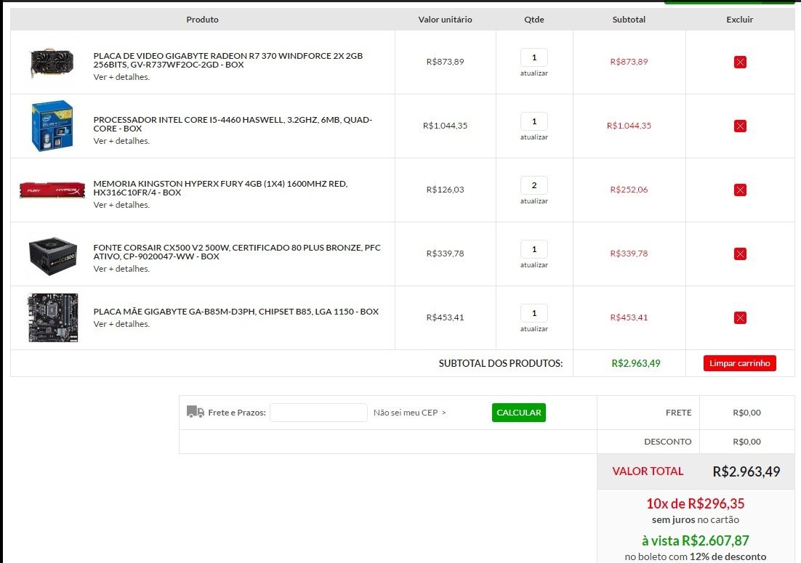Screen dimensions: 801x563
Task: Click the Subtotal column header
Action: (629, 20)
